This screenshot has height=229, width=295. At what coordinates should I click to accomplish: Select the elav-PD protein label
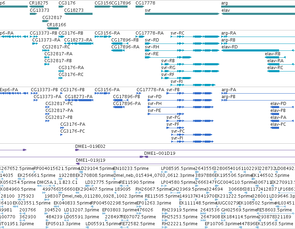278,104
